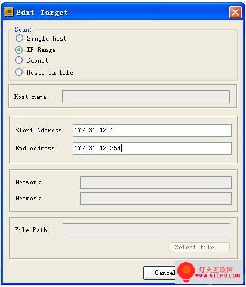Screen dimensions: 246x287
Task: Click the Edit Target title bar text
Action: 42,13
